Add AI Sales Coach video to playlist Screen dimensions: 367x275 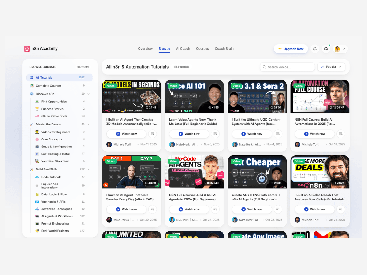[x=341, y=209]
